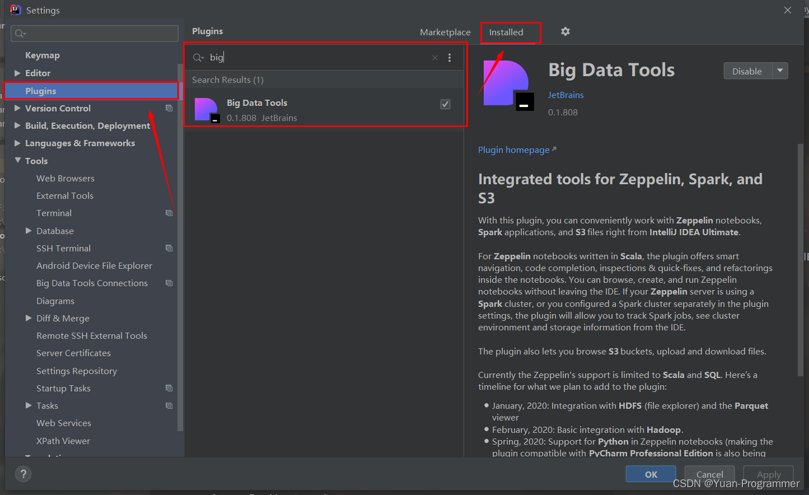Click project-level icon beside Tasks

point(169,405)
